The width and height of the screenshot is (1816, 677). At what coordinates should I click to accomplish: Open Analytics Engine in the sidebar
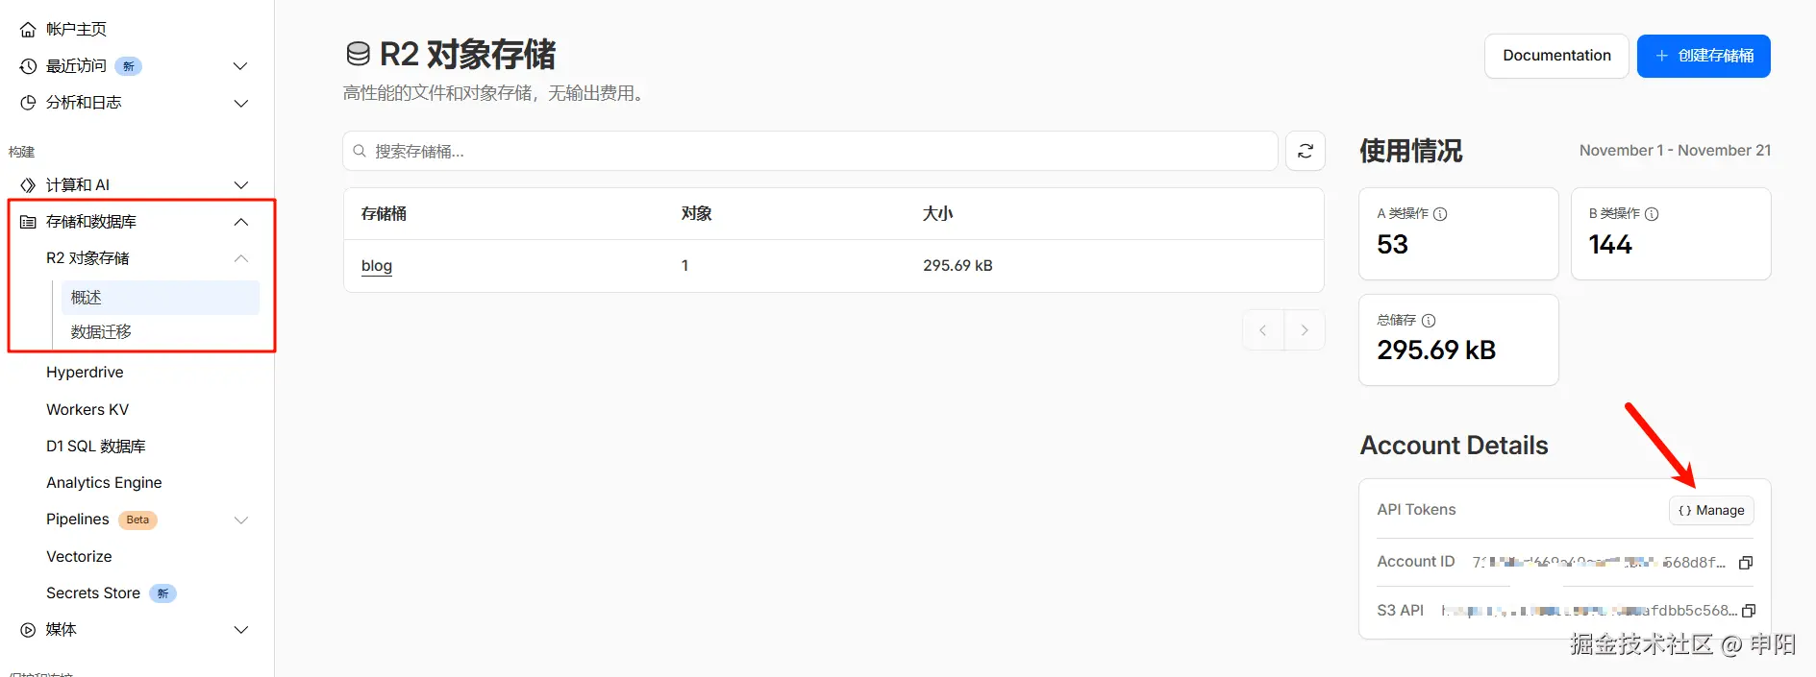pos(104,483)
